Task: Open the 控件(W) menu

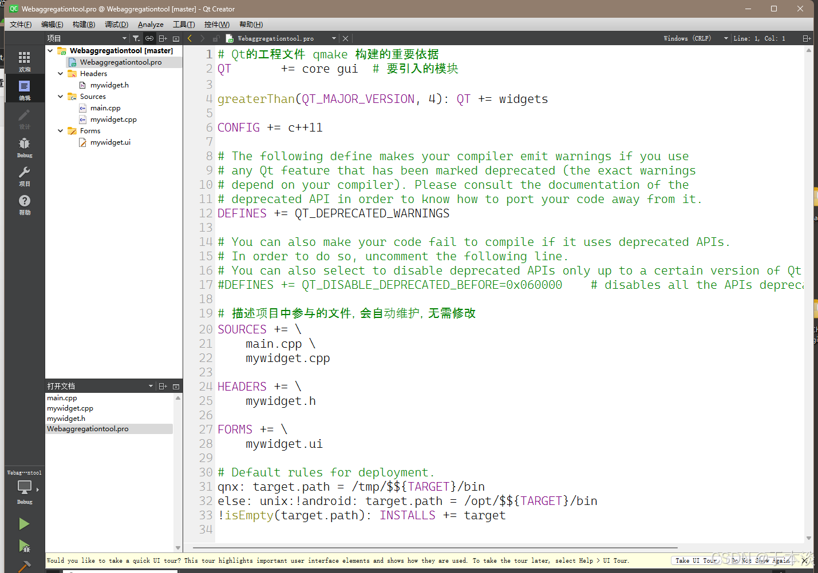Action: coord(217,24)
